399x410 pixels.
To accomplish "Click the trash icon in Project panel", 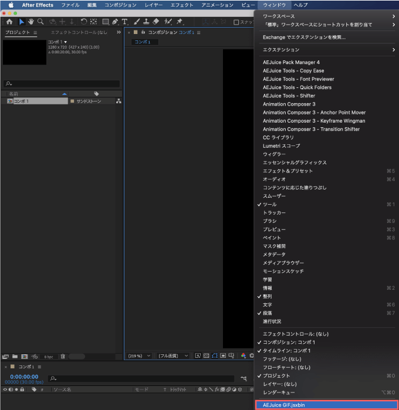I will pos(63,357).
